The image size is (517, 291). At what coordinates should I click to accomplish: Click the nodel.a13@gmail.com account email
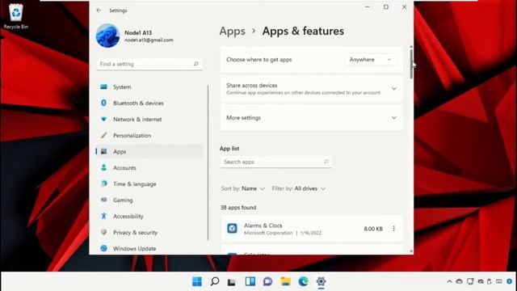click(149, 40)
